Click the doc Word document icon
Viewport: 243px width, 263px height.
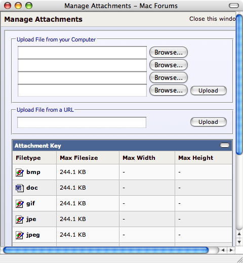(x=20, y=188)
